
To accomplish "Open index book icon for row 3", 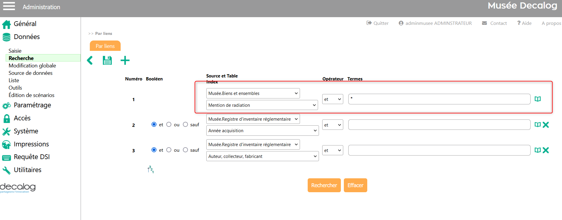I will pos(537,150).
